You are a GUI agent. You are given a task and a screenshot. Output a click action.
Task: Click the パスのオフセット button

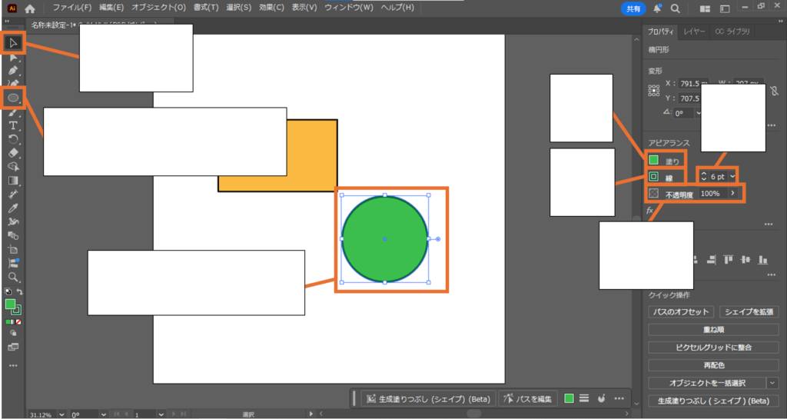(x=682, y=311)
